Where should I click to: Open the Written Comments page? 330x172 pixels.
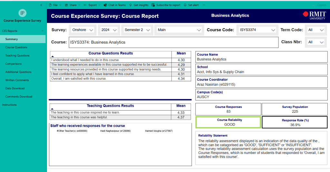click(17, 80)
